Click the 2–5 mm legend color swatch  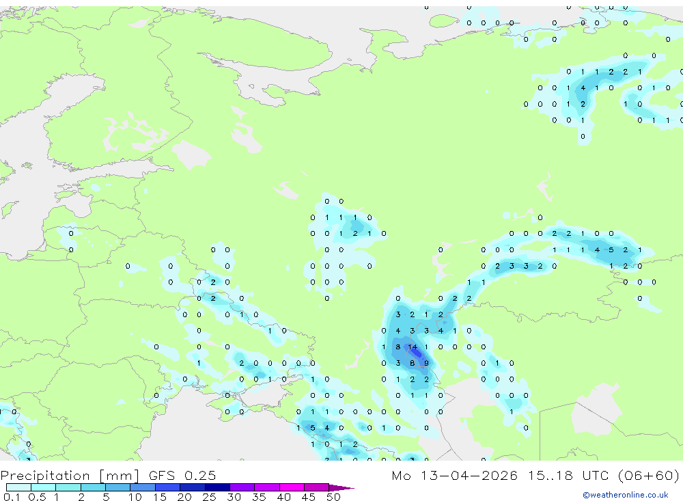click(x=93, y=487)
